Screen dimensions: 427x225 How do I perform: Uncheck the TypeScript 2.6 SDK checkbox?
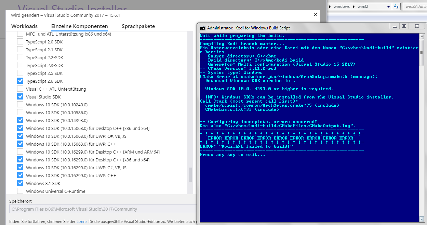20,81
